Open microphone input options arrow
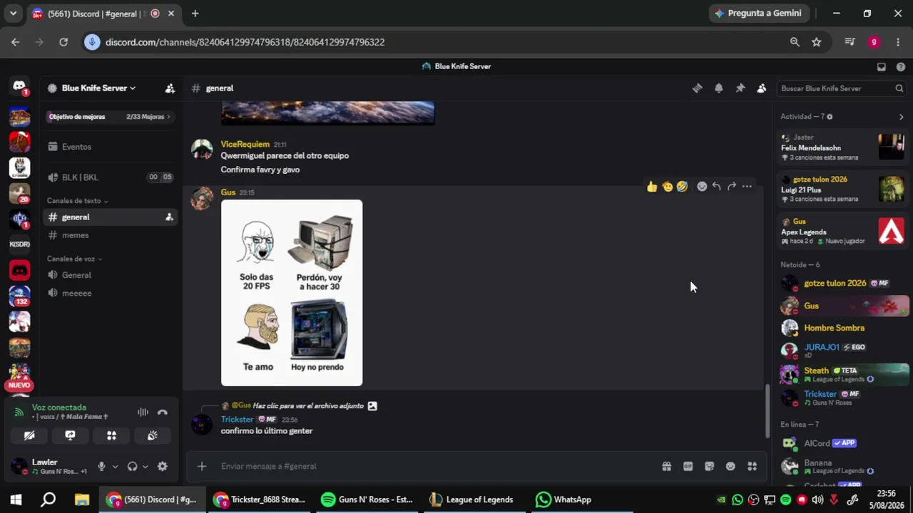 point(114,467)
